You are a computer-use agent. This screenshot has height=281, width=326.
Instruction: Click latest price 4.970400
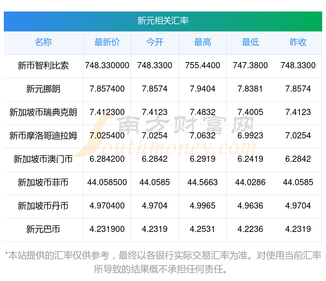107,206
